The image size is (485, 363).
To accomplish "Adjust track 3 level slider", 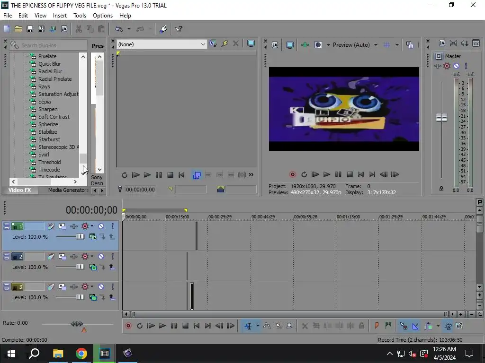I will pyautogui.click(x=80, y=297).
